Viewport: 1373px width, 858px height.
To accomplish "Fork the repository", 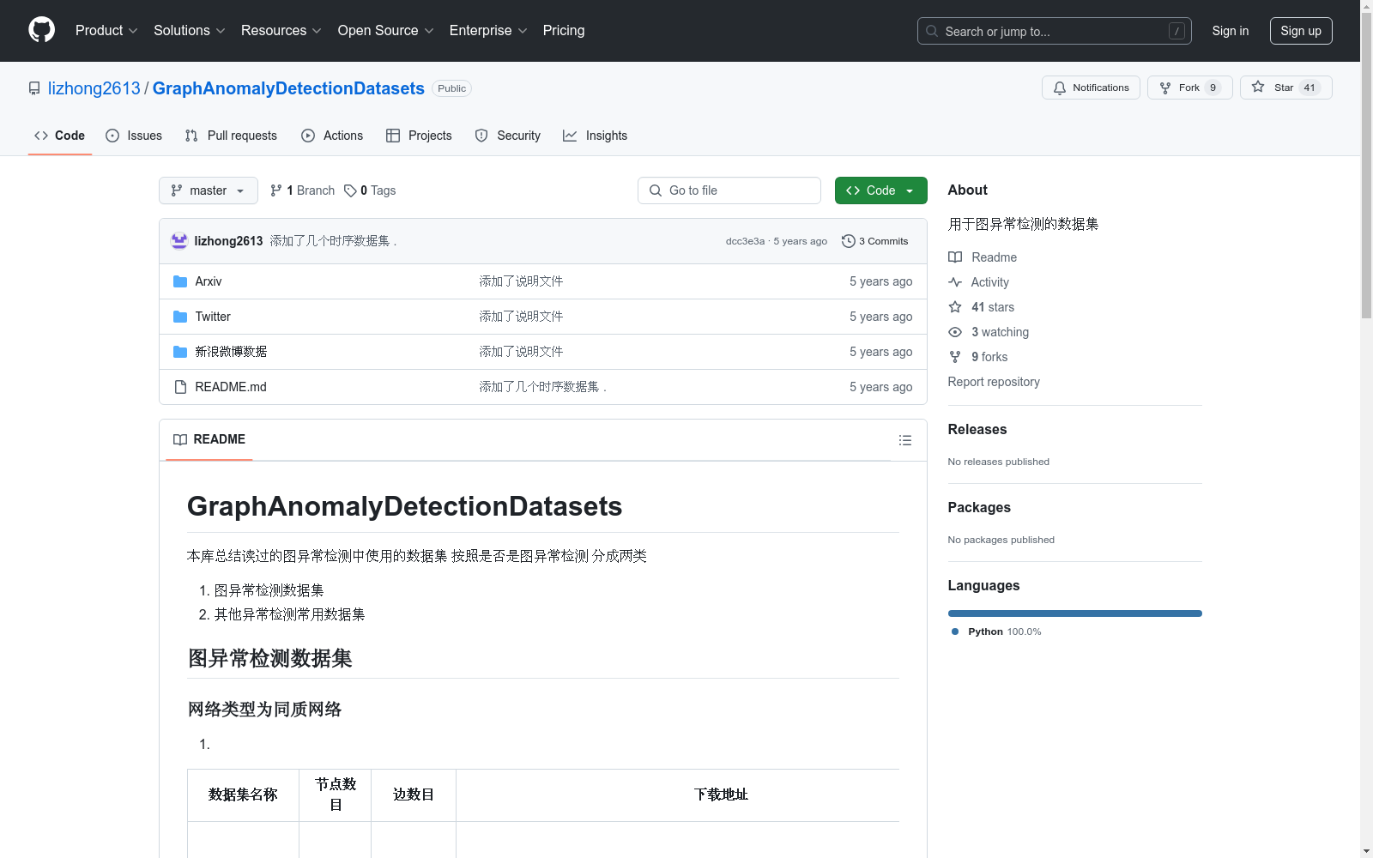I will point(1189,88).
